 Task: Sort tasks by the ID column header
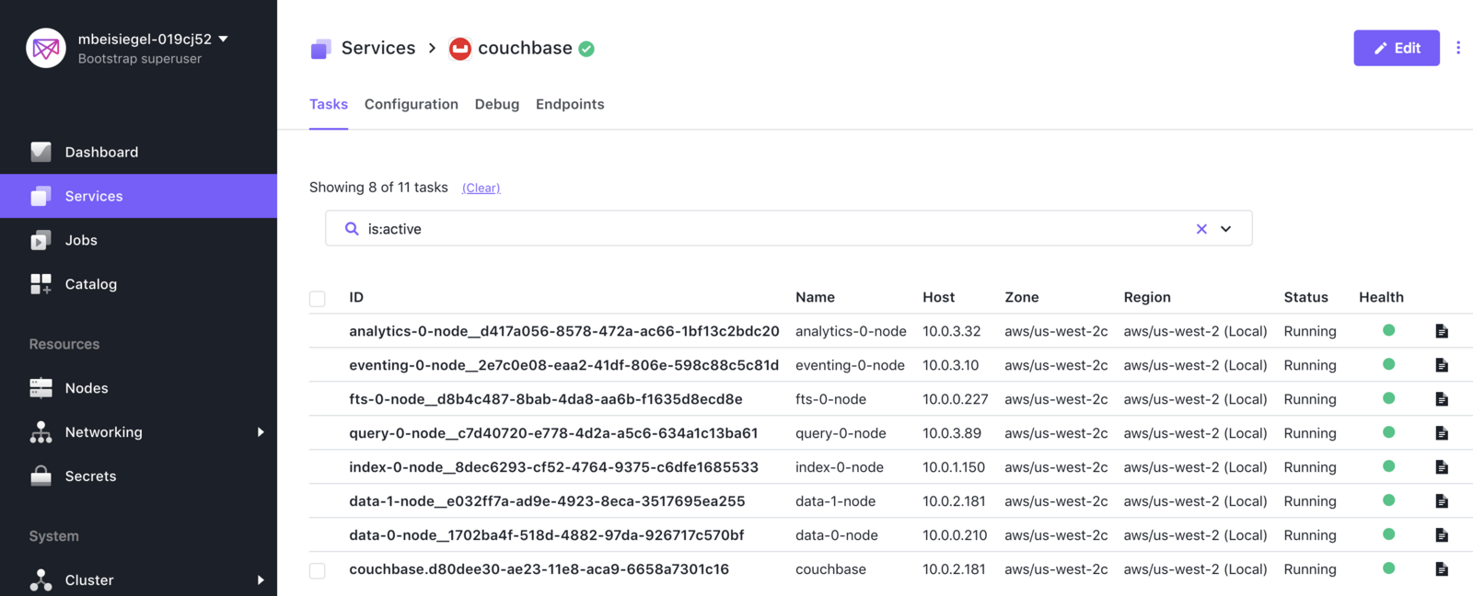tap(356, 297)
